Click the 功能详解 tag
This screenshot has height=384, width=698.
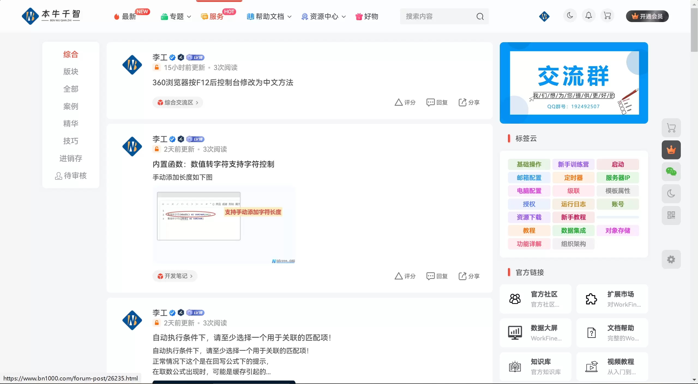[529, 244]
